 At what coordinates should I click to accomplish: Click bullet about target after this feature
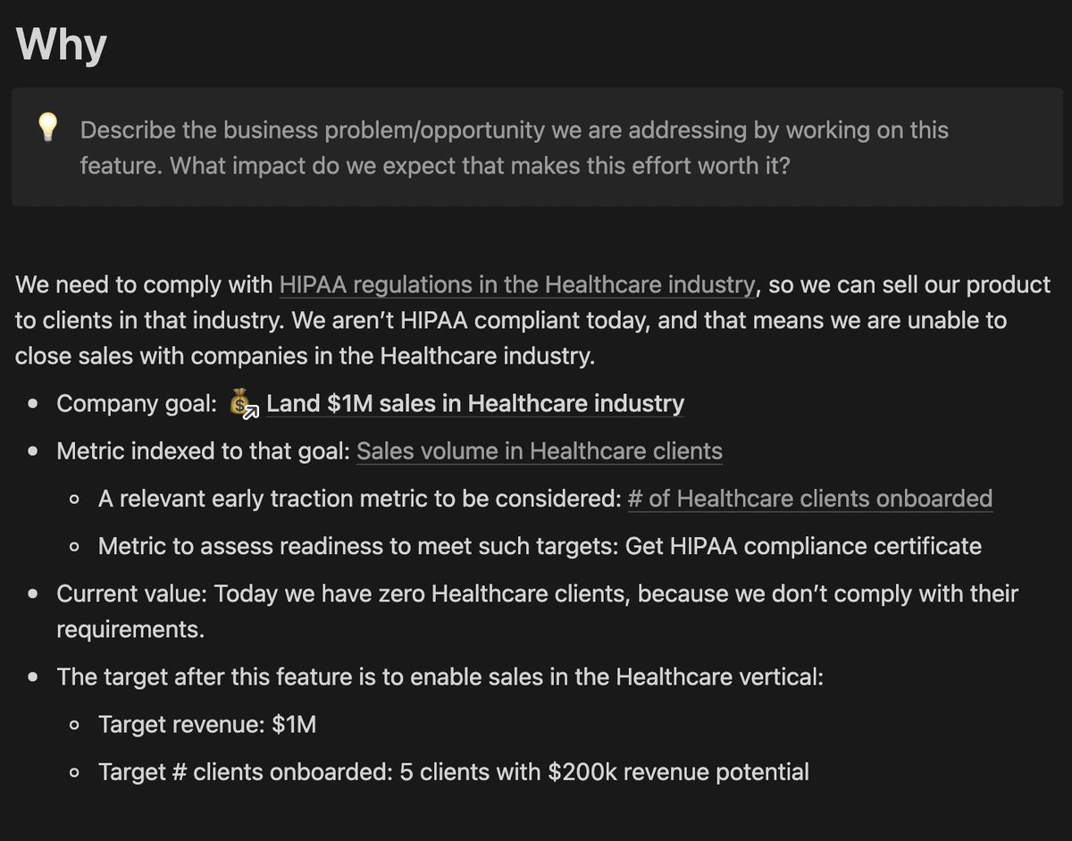440,677
